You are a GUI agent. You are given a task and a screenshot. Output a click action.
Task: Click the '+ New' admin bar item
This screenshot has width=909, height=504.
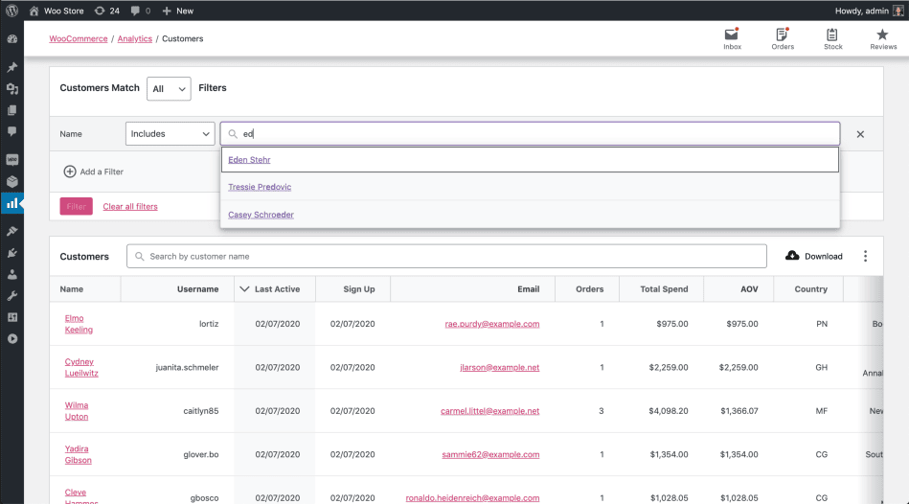coord(177,11)
